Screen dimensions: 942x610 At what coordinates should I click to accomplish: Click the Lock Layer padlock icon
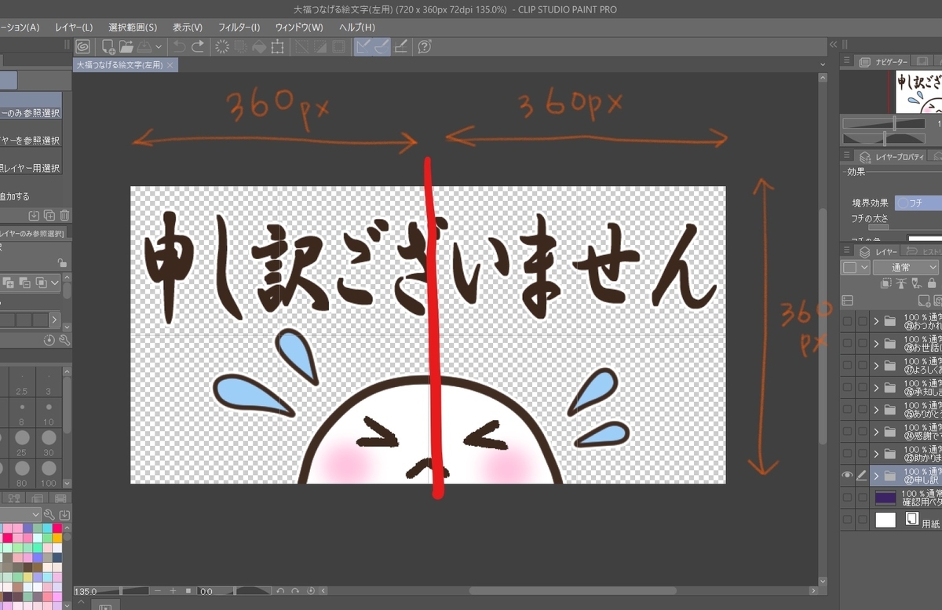(932, 283)
